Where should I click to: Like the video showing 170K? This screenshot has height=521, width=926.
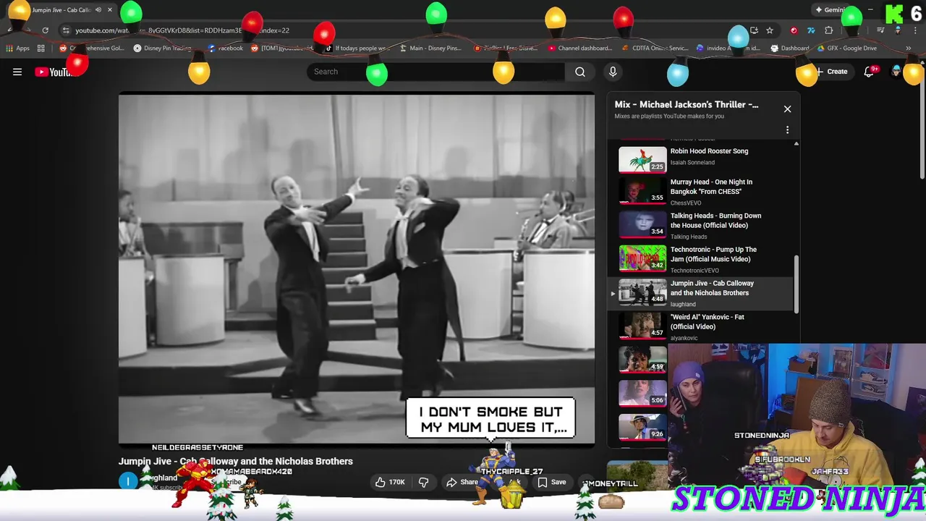(x=389, y=482)
